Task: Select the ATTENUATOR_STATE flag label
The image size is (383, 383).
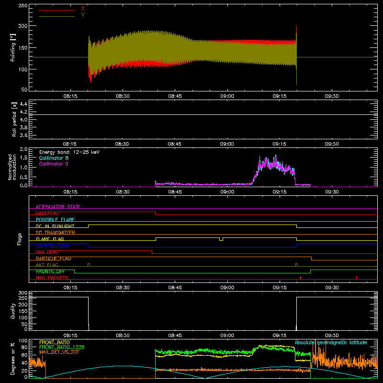Action: coord(58,207)
